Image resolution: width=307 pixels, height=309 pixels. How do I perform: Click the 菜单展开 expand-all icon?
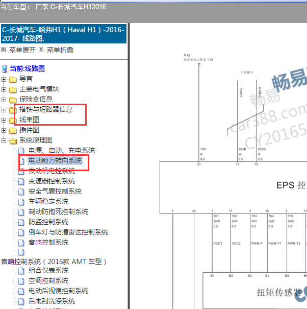(3, 50)
